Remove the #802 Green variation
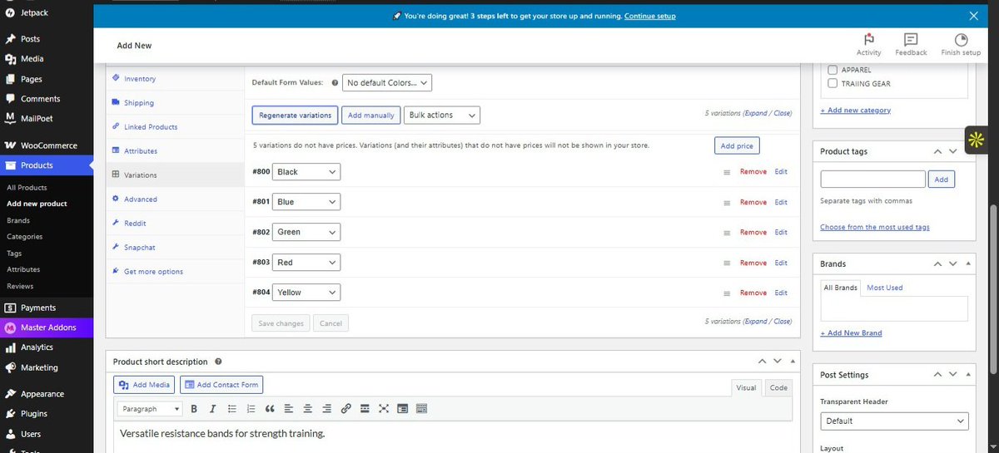This screenshot has height=453, width=999. coord(753,233)
